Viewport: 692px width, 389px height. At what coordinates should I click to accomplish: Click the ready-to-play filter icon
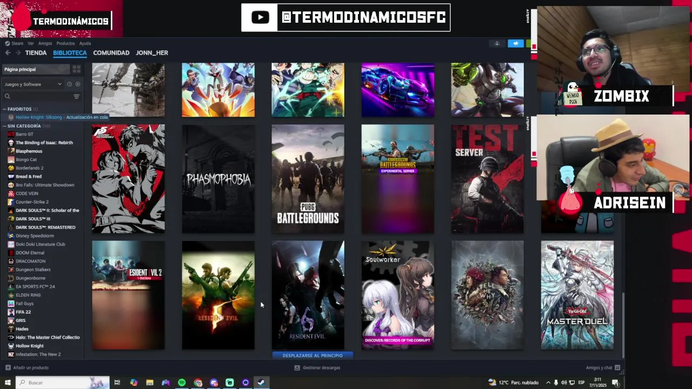78,84
